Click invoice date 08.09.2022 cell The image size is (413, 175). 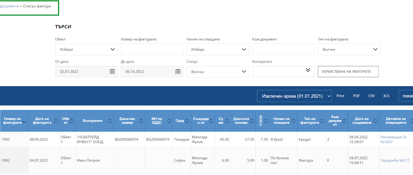(x=44, y=139)
